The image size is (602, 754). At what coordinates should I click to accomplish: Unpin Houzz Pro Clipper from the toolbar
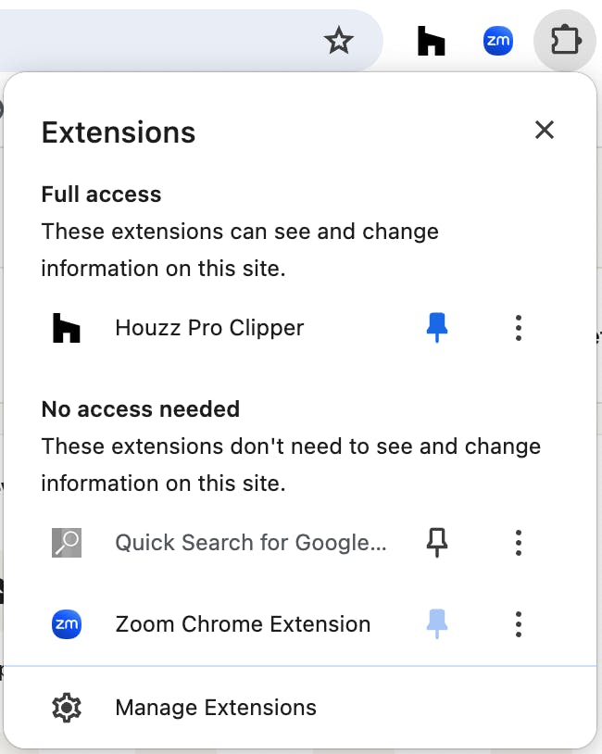[437, 328]
